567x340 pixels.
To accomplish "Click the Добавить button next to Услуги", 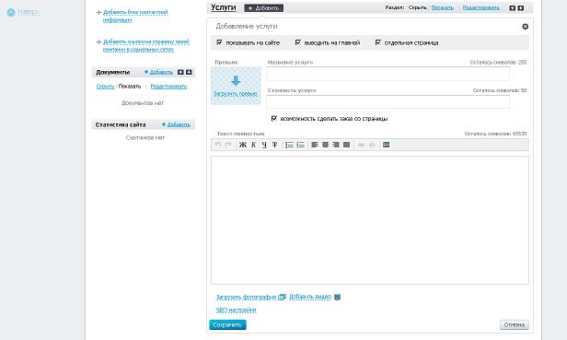I will coord(264,8).
